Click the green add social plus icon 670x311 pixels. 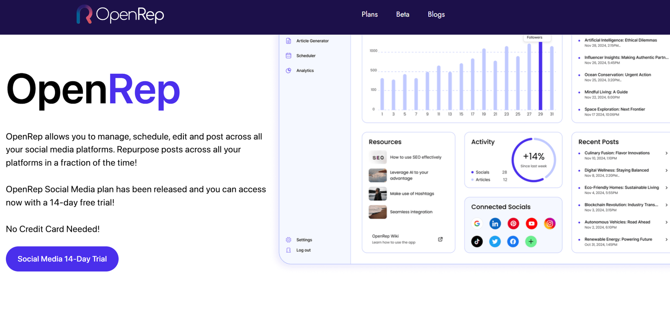pyautogui.click(x=531, y=241)
